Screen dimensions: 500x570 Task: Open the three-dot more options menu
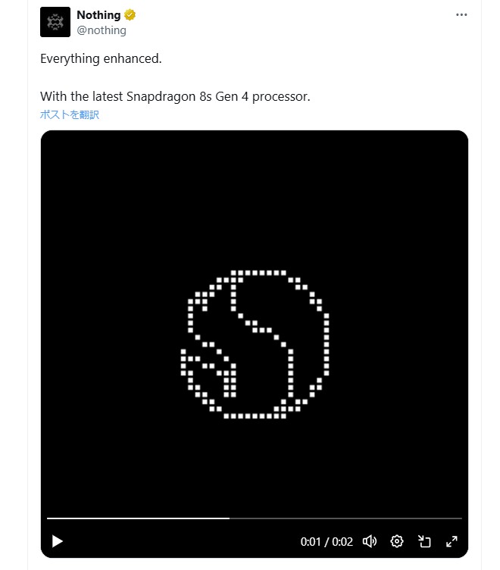point(461,15)
